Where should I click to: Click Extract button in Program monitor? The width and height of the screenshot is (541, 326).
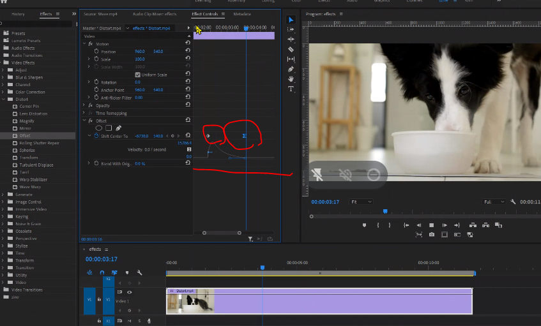coord(485,225)
